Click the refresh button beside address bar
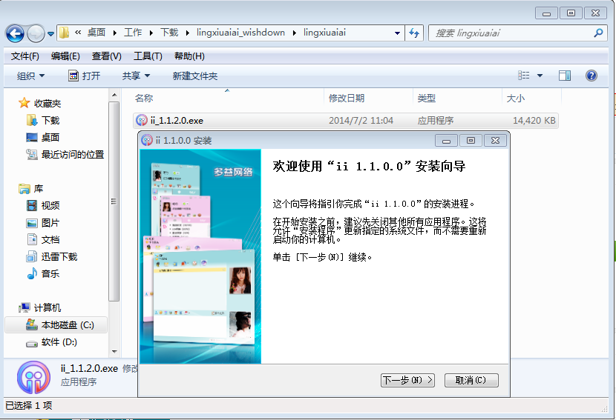 tap(414, 33)
